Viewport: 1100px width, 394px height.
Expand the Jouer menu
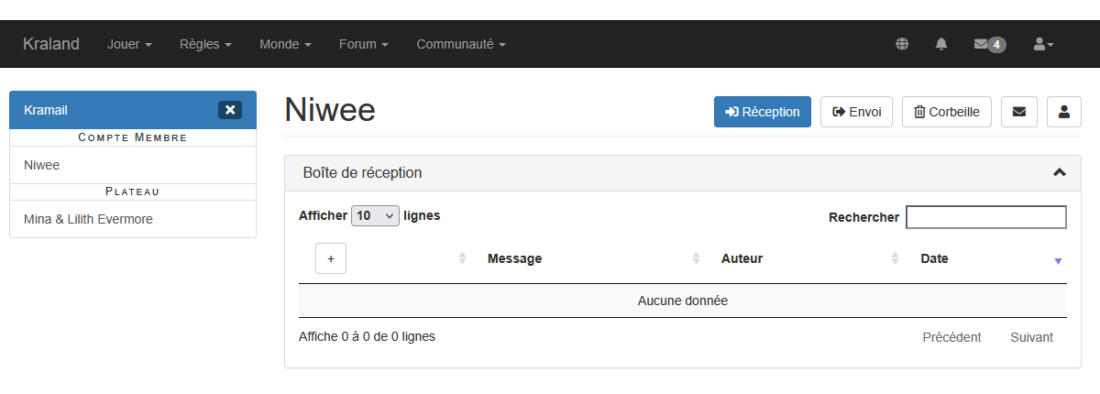129,44
